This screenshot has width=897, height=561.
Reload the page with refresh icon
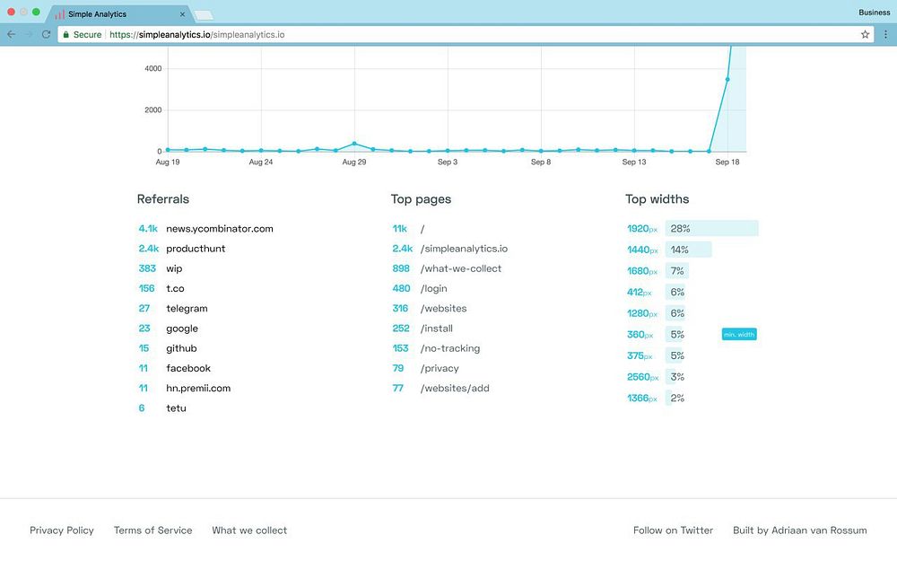[47, 34]
